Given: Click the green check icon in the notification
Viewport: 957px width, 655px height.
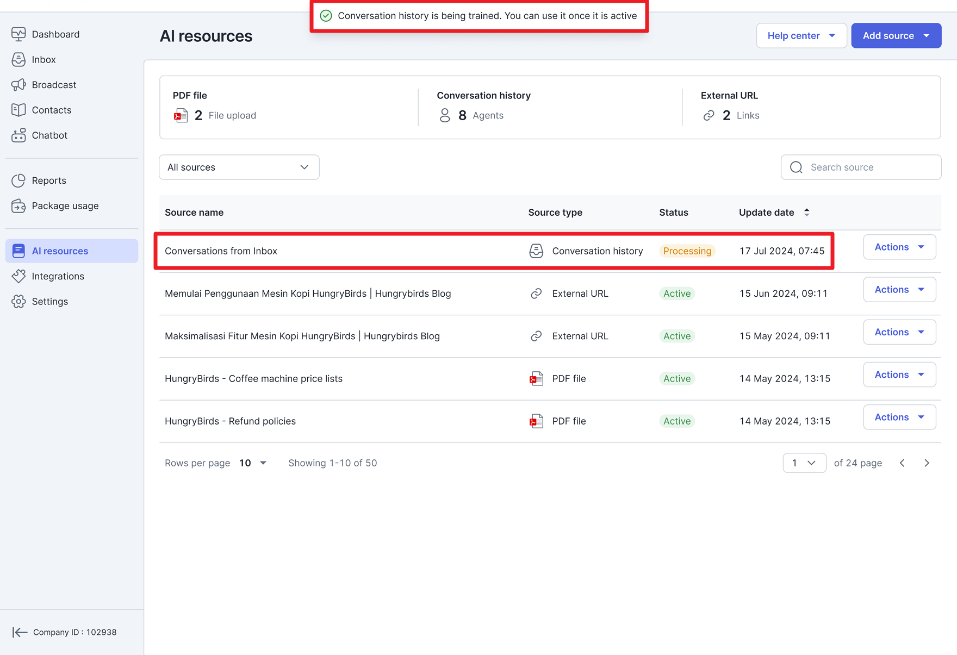Looking at the screenshot, I should click(326, 16).
